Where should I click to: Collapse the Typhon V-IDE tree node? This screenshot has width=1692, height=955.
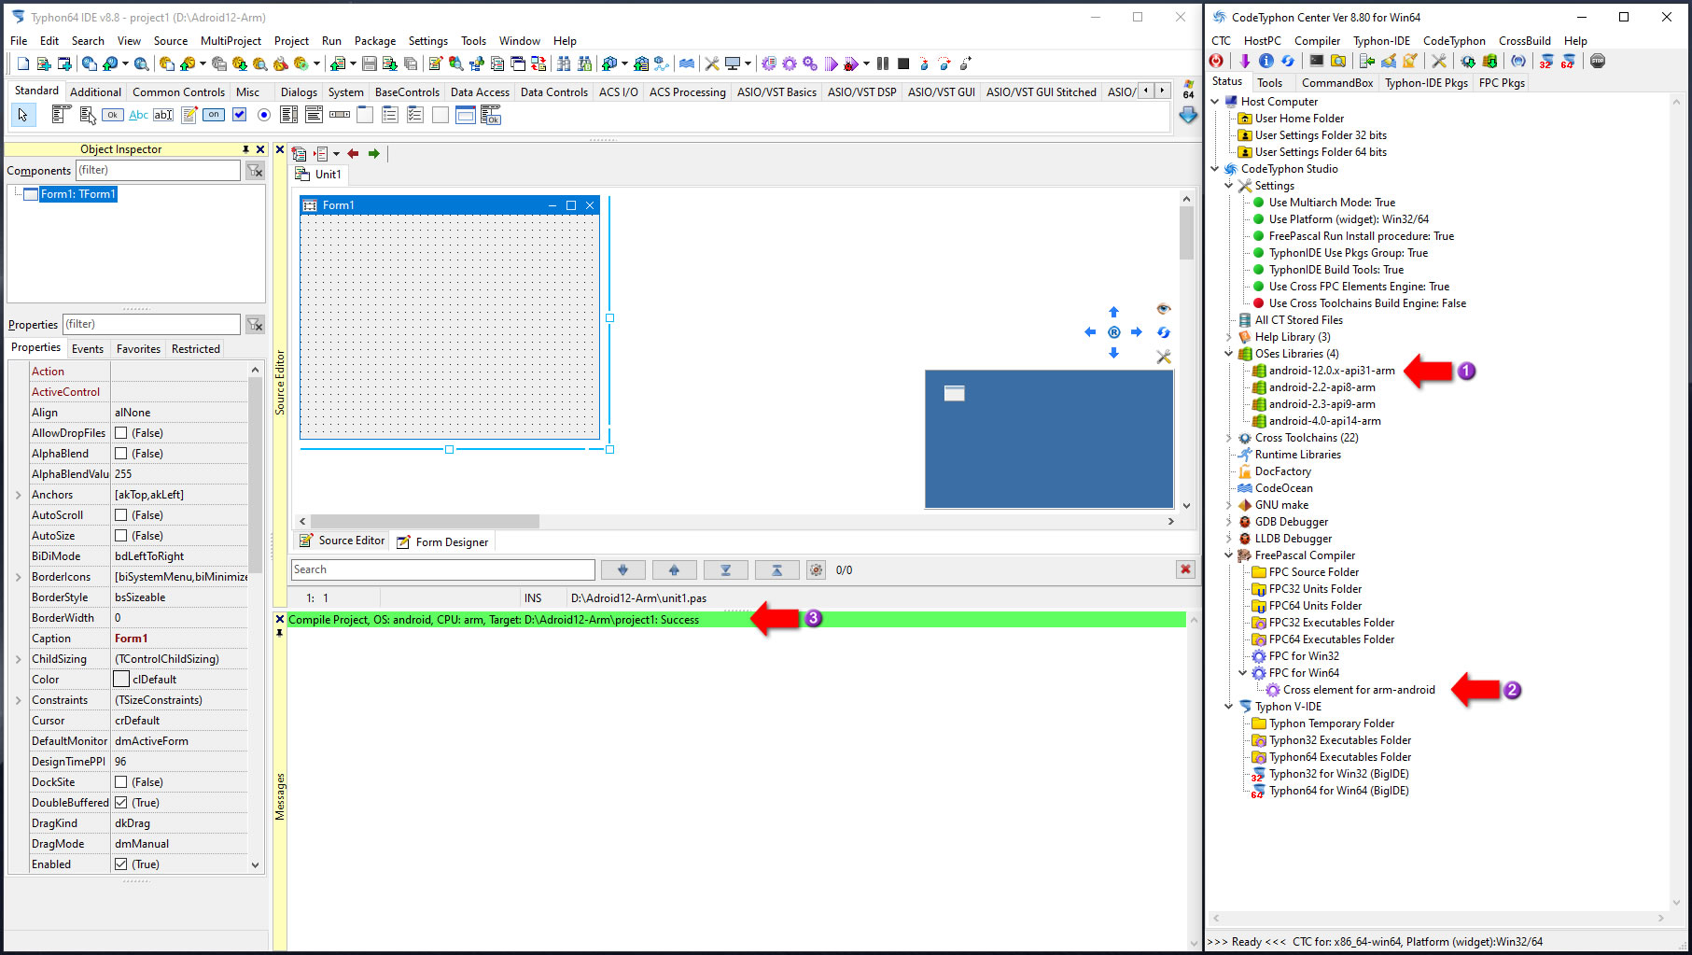tap(1228, 707)
